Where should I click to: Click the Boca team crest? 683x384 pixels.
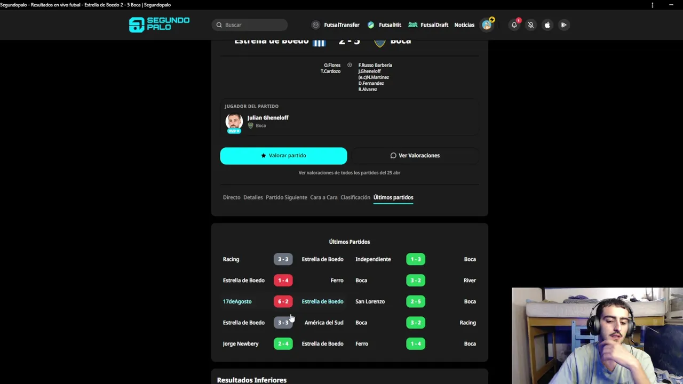tap(380, 43)
